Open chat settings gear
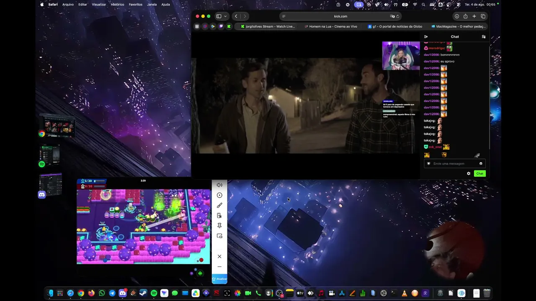 coord(469,173)
